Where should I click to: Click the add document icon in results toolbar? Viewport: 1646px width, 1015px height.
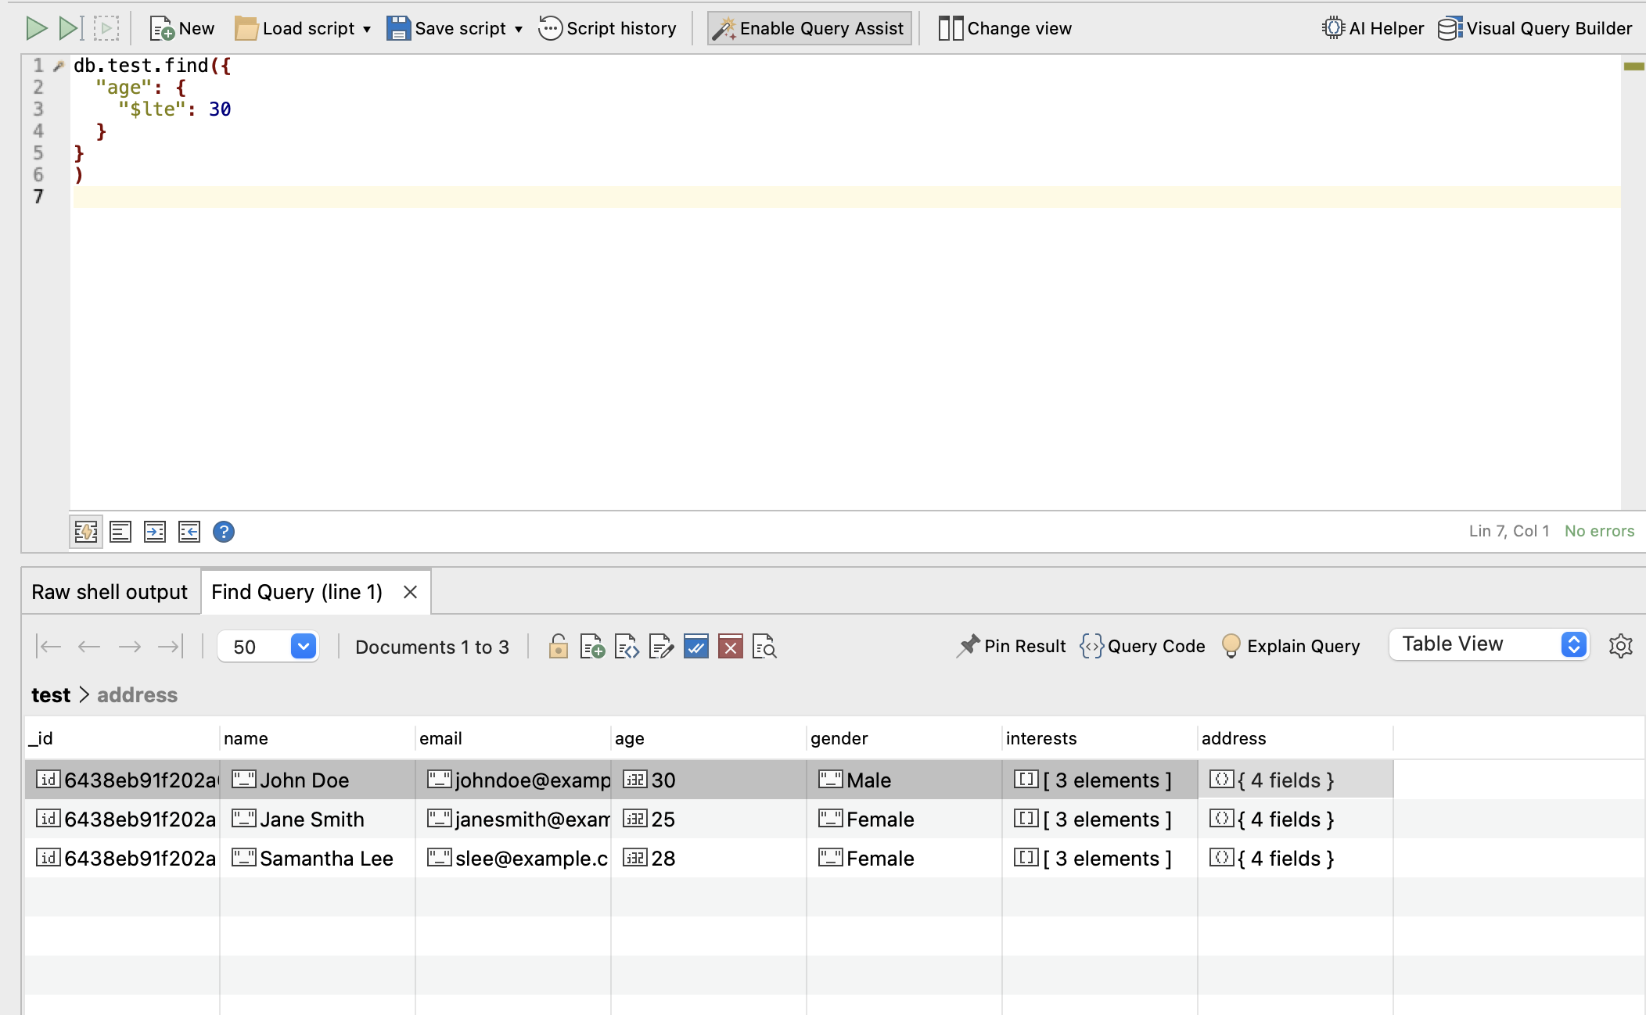click(592, 647)
